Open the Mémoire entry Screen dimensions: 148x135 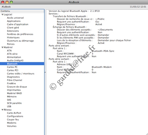tap(12, 96)
